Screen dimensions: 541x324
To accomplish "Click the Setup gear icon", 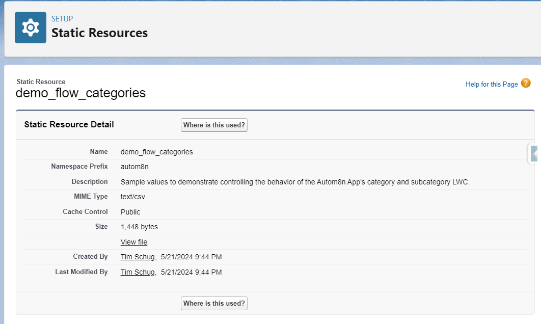I will (31, 28).
